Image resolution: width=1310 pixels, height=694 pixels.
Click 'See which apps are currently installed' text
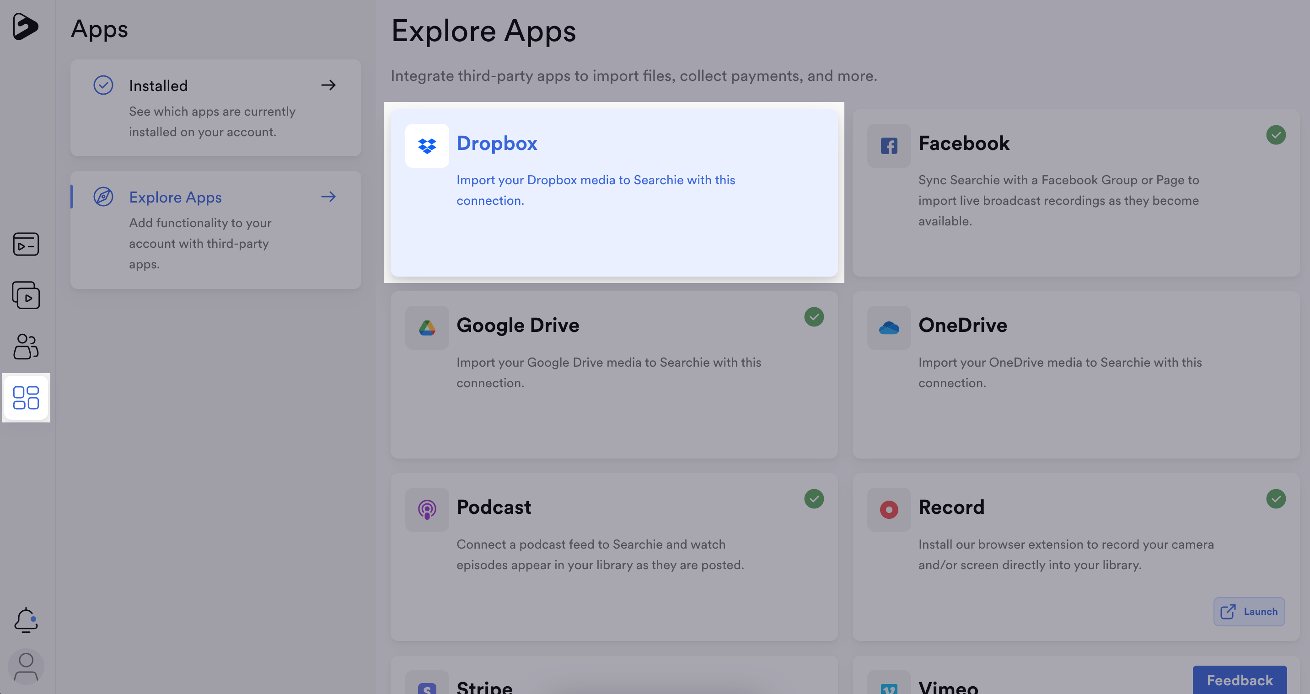pyautogui.click(x=212, y=122)
